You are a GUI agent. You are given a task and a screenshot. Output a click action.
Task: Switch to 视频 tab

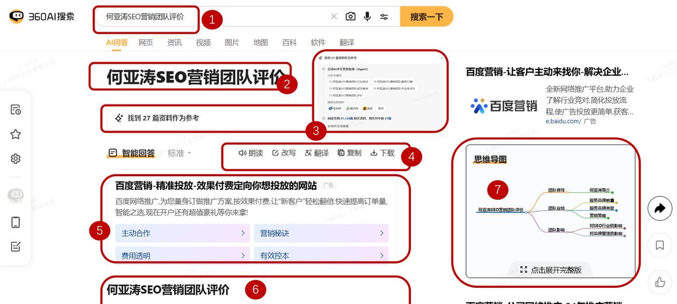(203, 42)
